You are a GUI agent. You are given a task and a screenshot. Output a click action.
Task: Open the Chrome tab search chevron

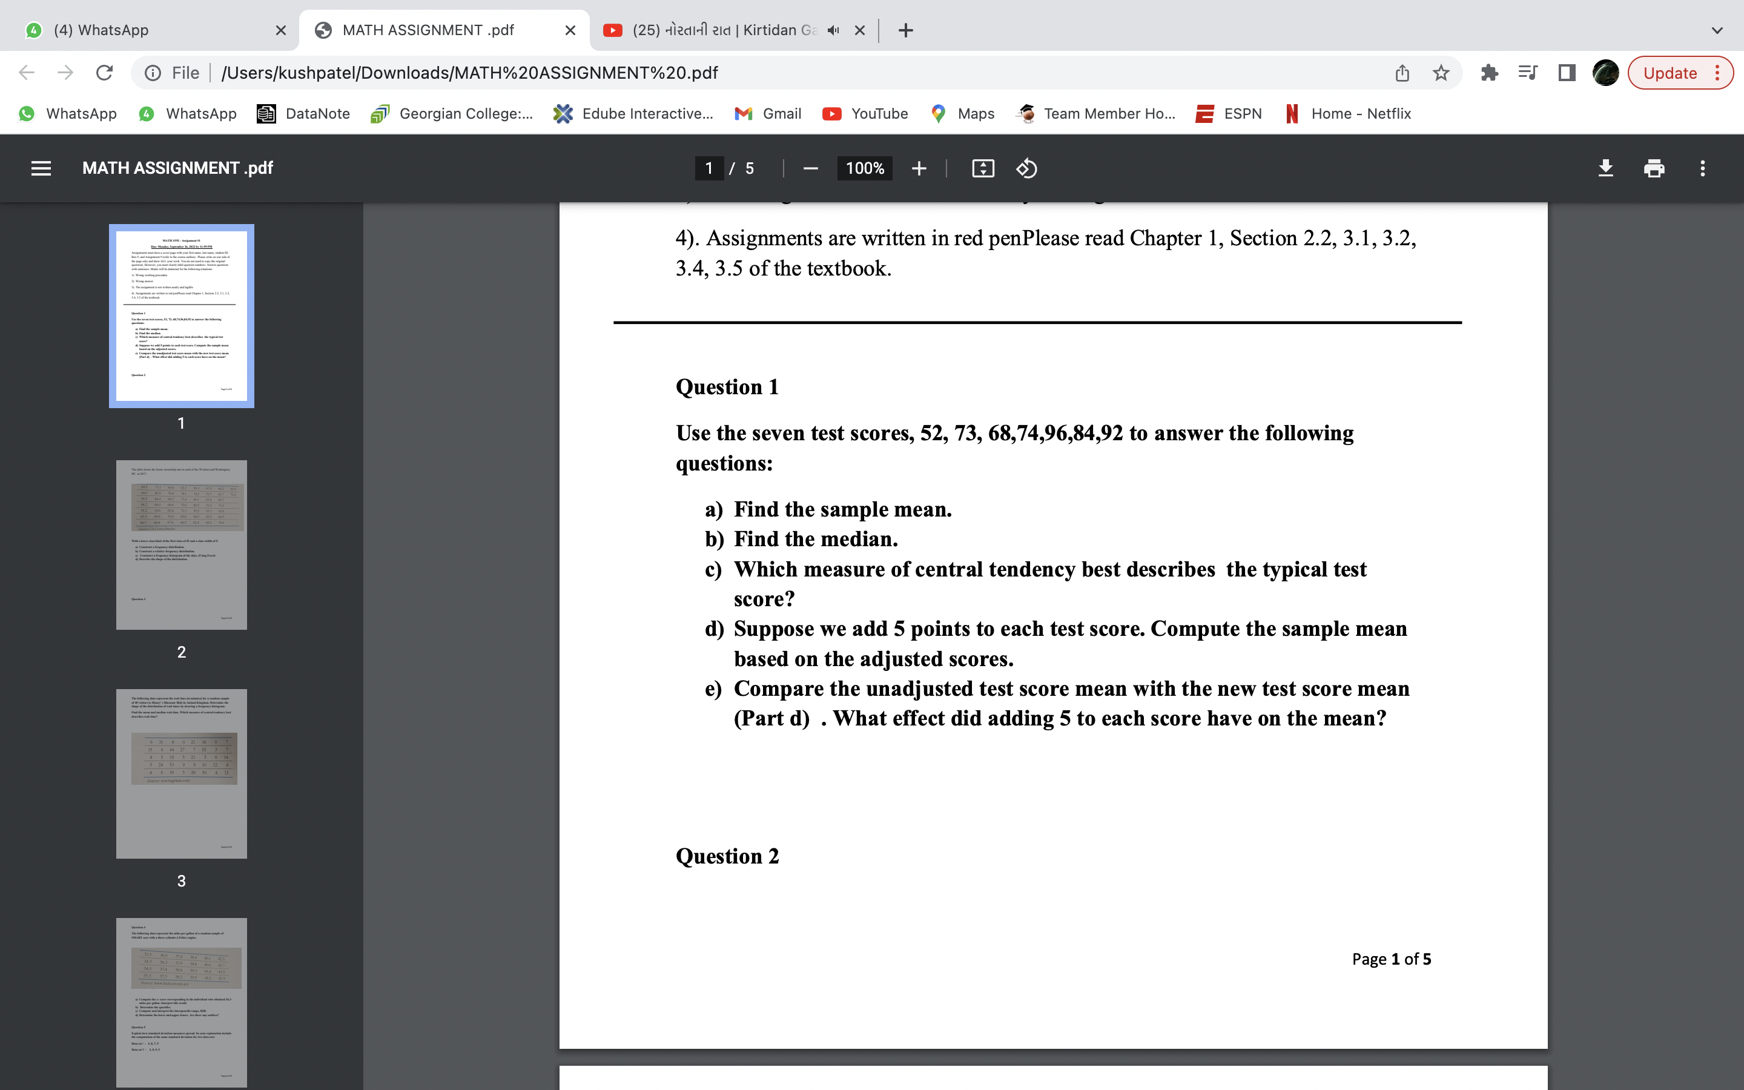(1718, 30)
